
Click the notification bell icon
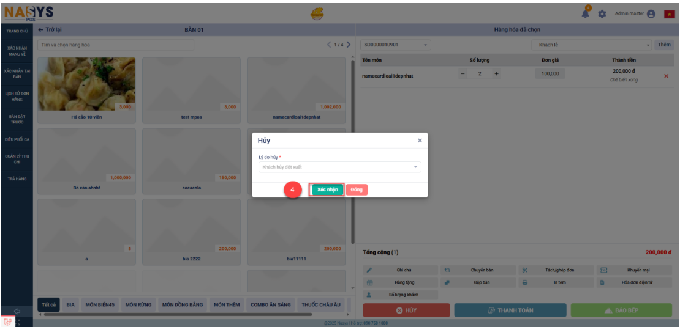click(586, 13)
